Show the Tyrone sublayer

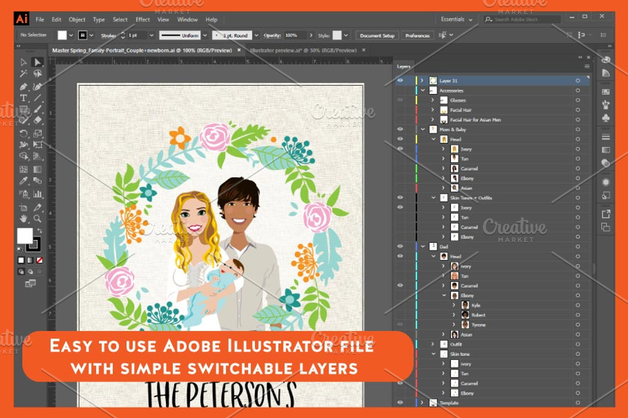pos(400,324)
